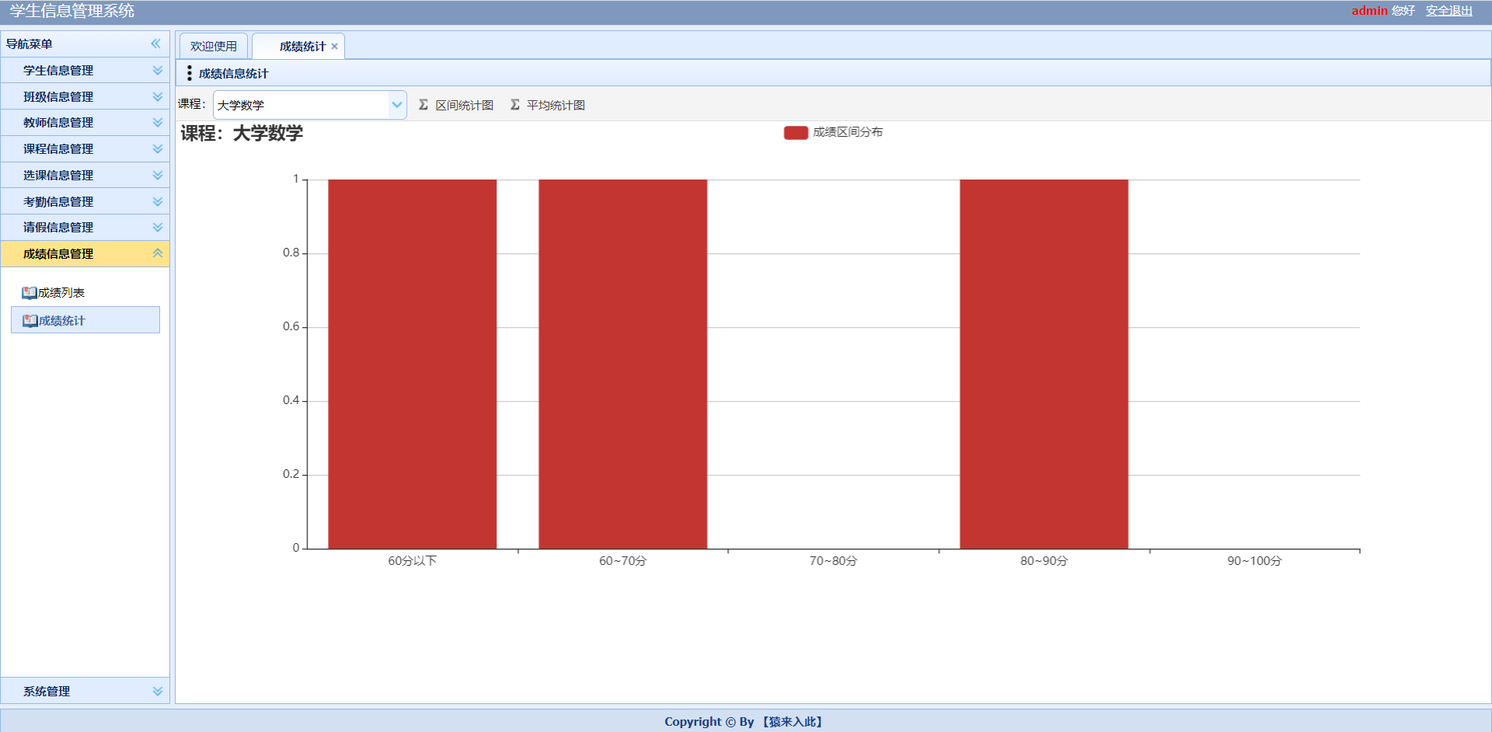
Task: Click the 课程信息管理 menu title
Action: [x=58, y=148]
